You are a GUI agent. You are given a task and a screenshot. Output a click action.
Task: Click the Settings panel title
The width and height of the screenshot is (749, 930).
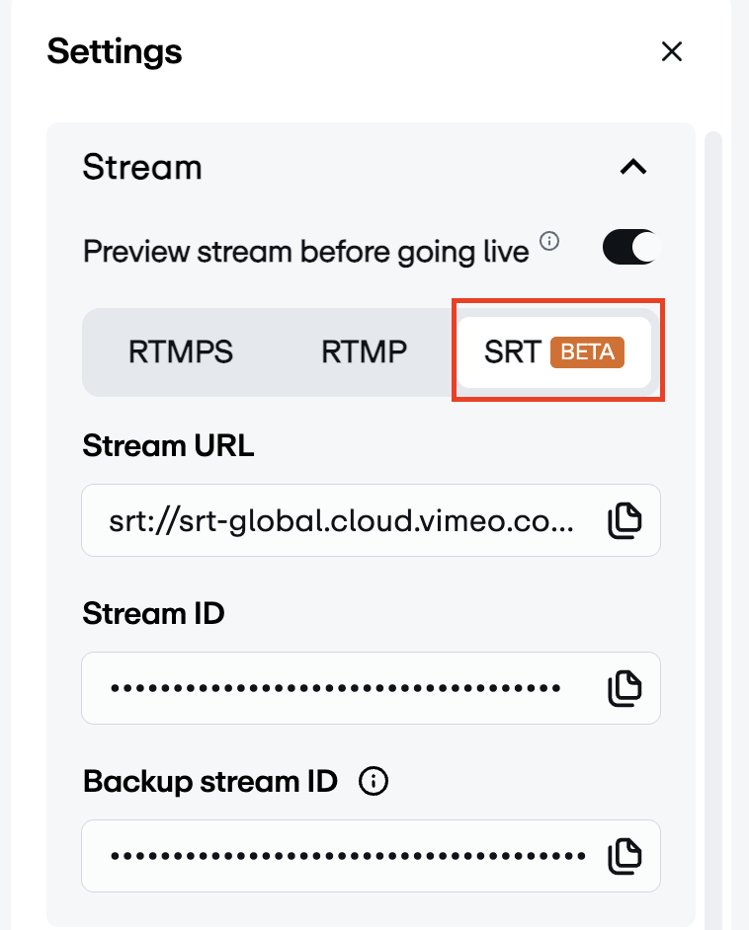coord(115,51)
